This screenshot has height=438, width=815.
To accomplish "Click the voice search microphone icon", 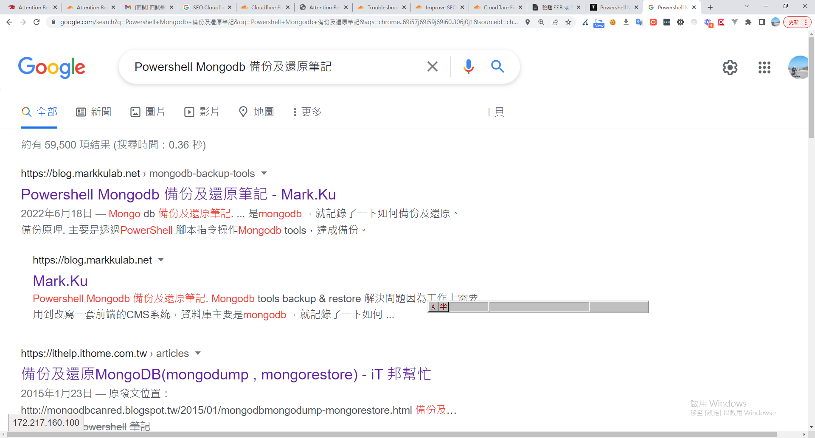I will pyautogui.click(x=468, y=67).
